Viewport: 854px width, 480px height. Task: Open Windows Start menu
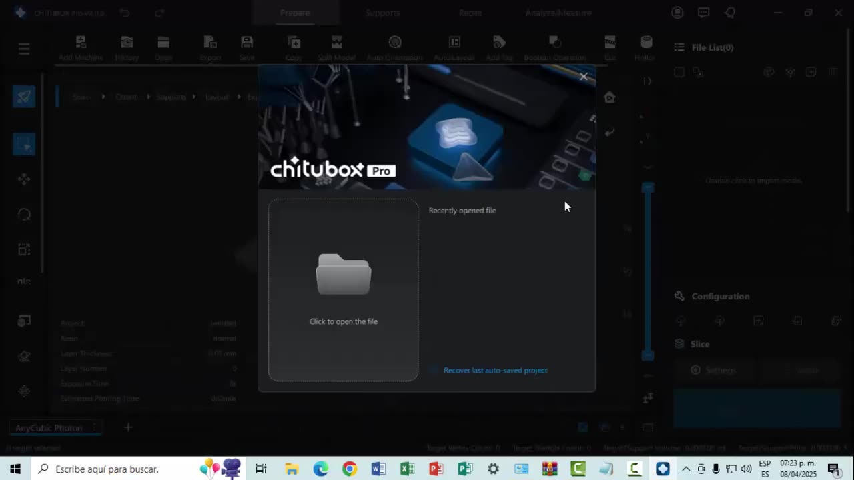click(x=15, y=469)
